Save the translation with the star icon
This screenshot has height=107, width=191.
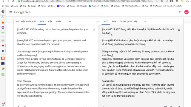click(x=179, y=30)
